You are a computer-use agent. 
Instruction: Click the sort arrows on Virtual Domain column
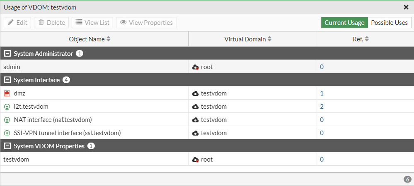tap(269, 39)
